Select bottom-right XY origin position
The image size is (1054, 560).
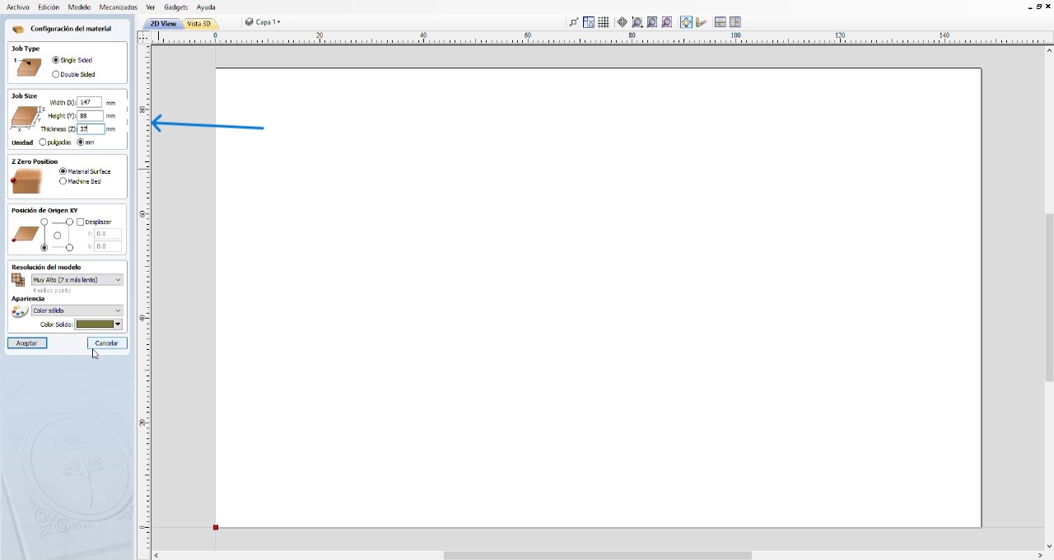pyautogui.click(x=69, y=248)
